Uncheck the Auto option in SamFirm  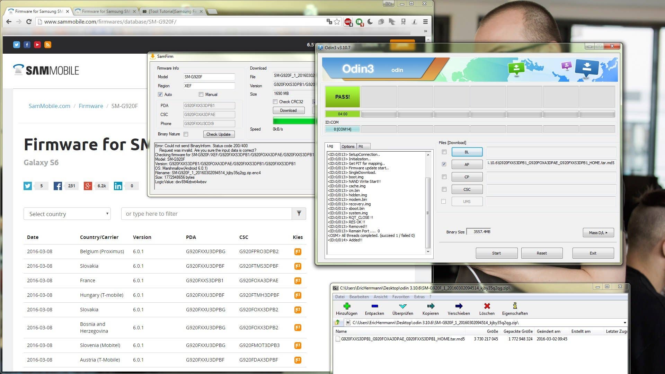pos(160,94)
